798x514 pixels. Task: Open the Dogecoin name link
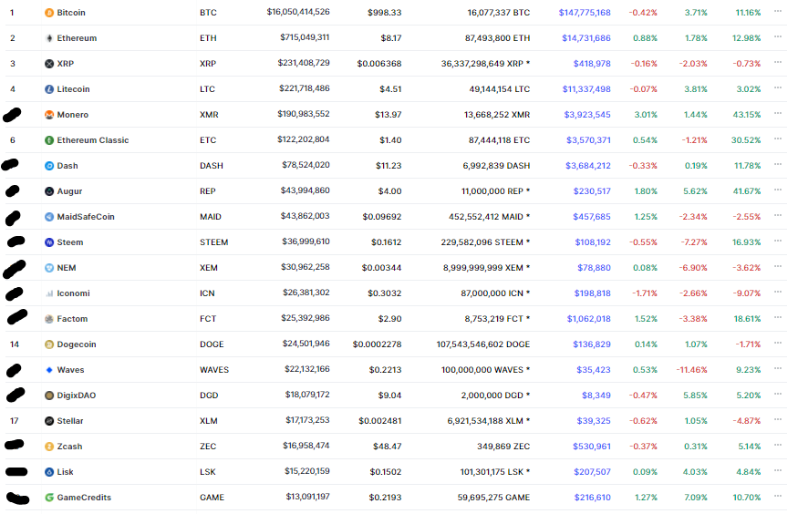click(77, 344)
